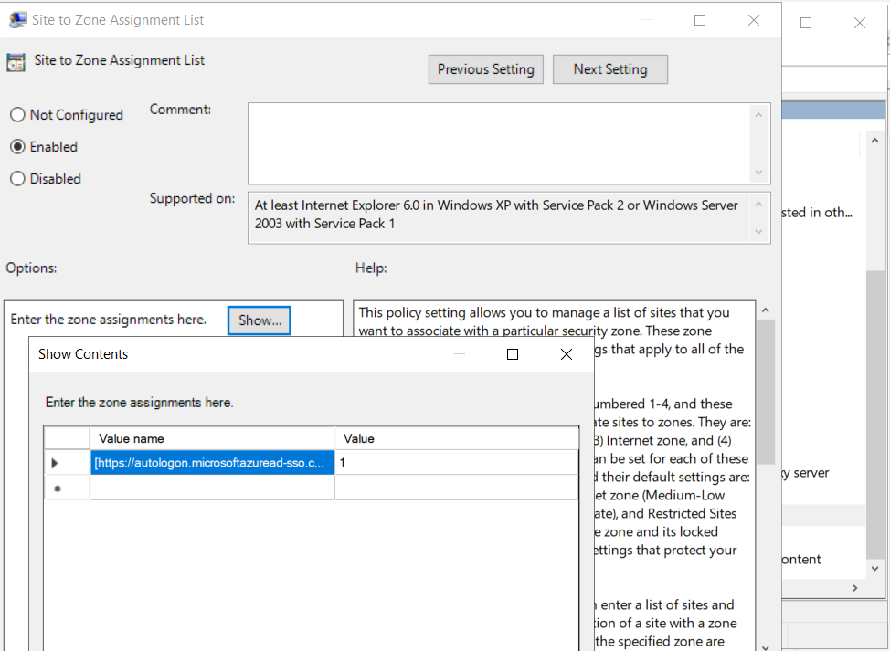Click the background window vertical scrollbar thumb
Viewport: 890px width, 651px height.
pos(874,414)
